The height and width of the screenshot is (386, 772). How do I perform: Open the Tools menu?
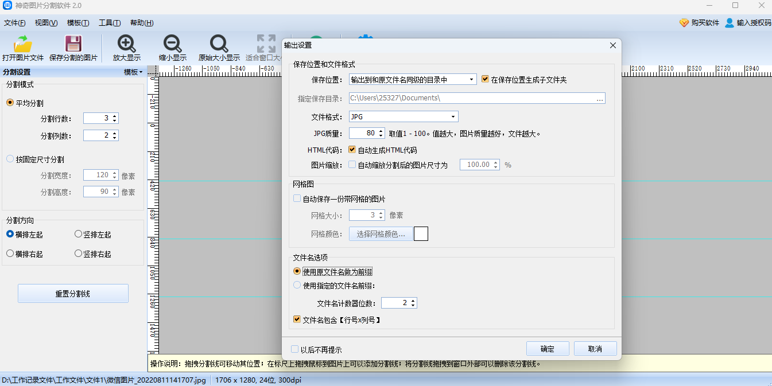pos(110,23)
